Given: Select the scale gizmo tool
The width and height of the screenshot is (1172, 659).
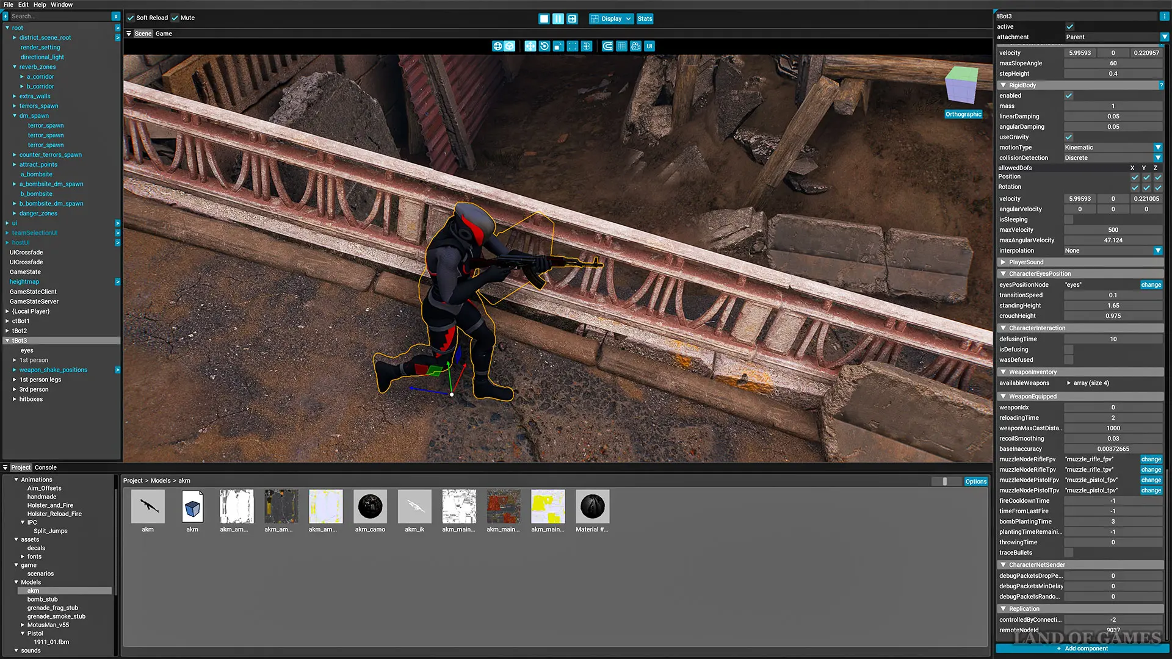Looking at the screenshot, I should coord(558,46).
